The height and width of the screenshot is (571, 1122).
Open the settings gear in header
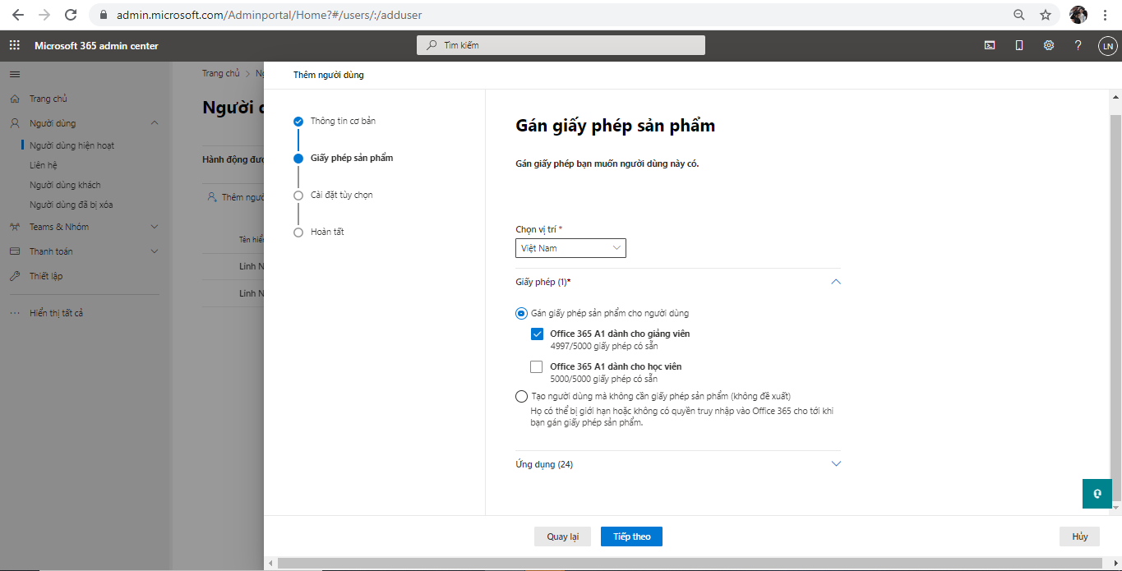(x=1049, y=46)
